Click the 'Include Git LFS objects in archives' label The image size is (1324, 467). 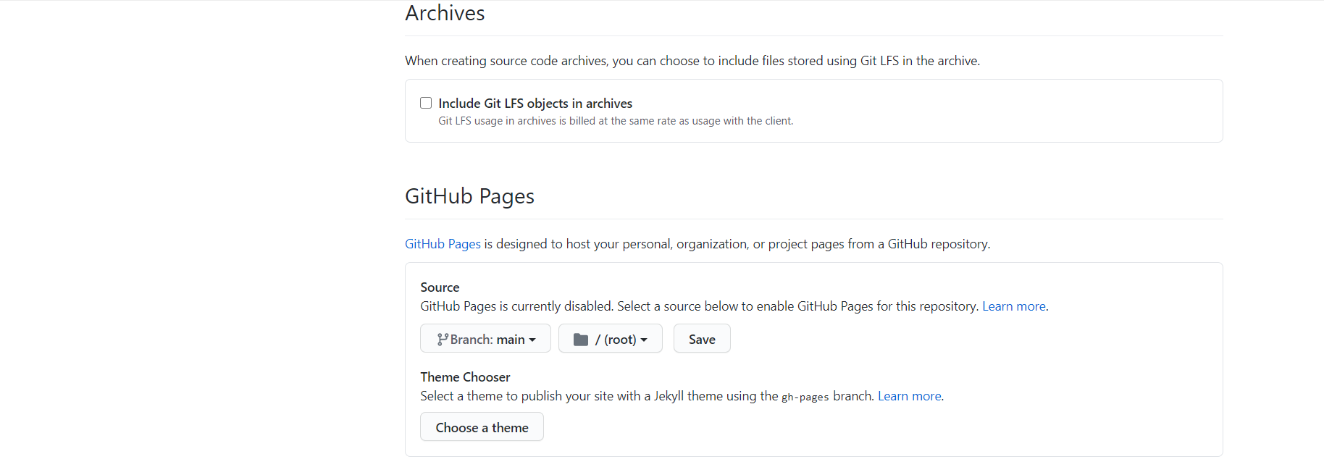tap(535, 104)
